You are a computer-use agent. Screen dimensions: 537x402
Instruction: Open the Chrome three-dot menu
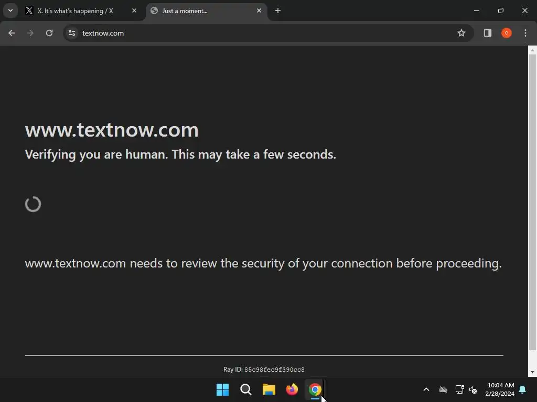(525, 33)
